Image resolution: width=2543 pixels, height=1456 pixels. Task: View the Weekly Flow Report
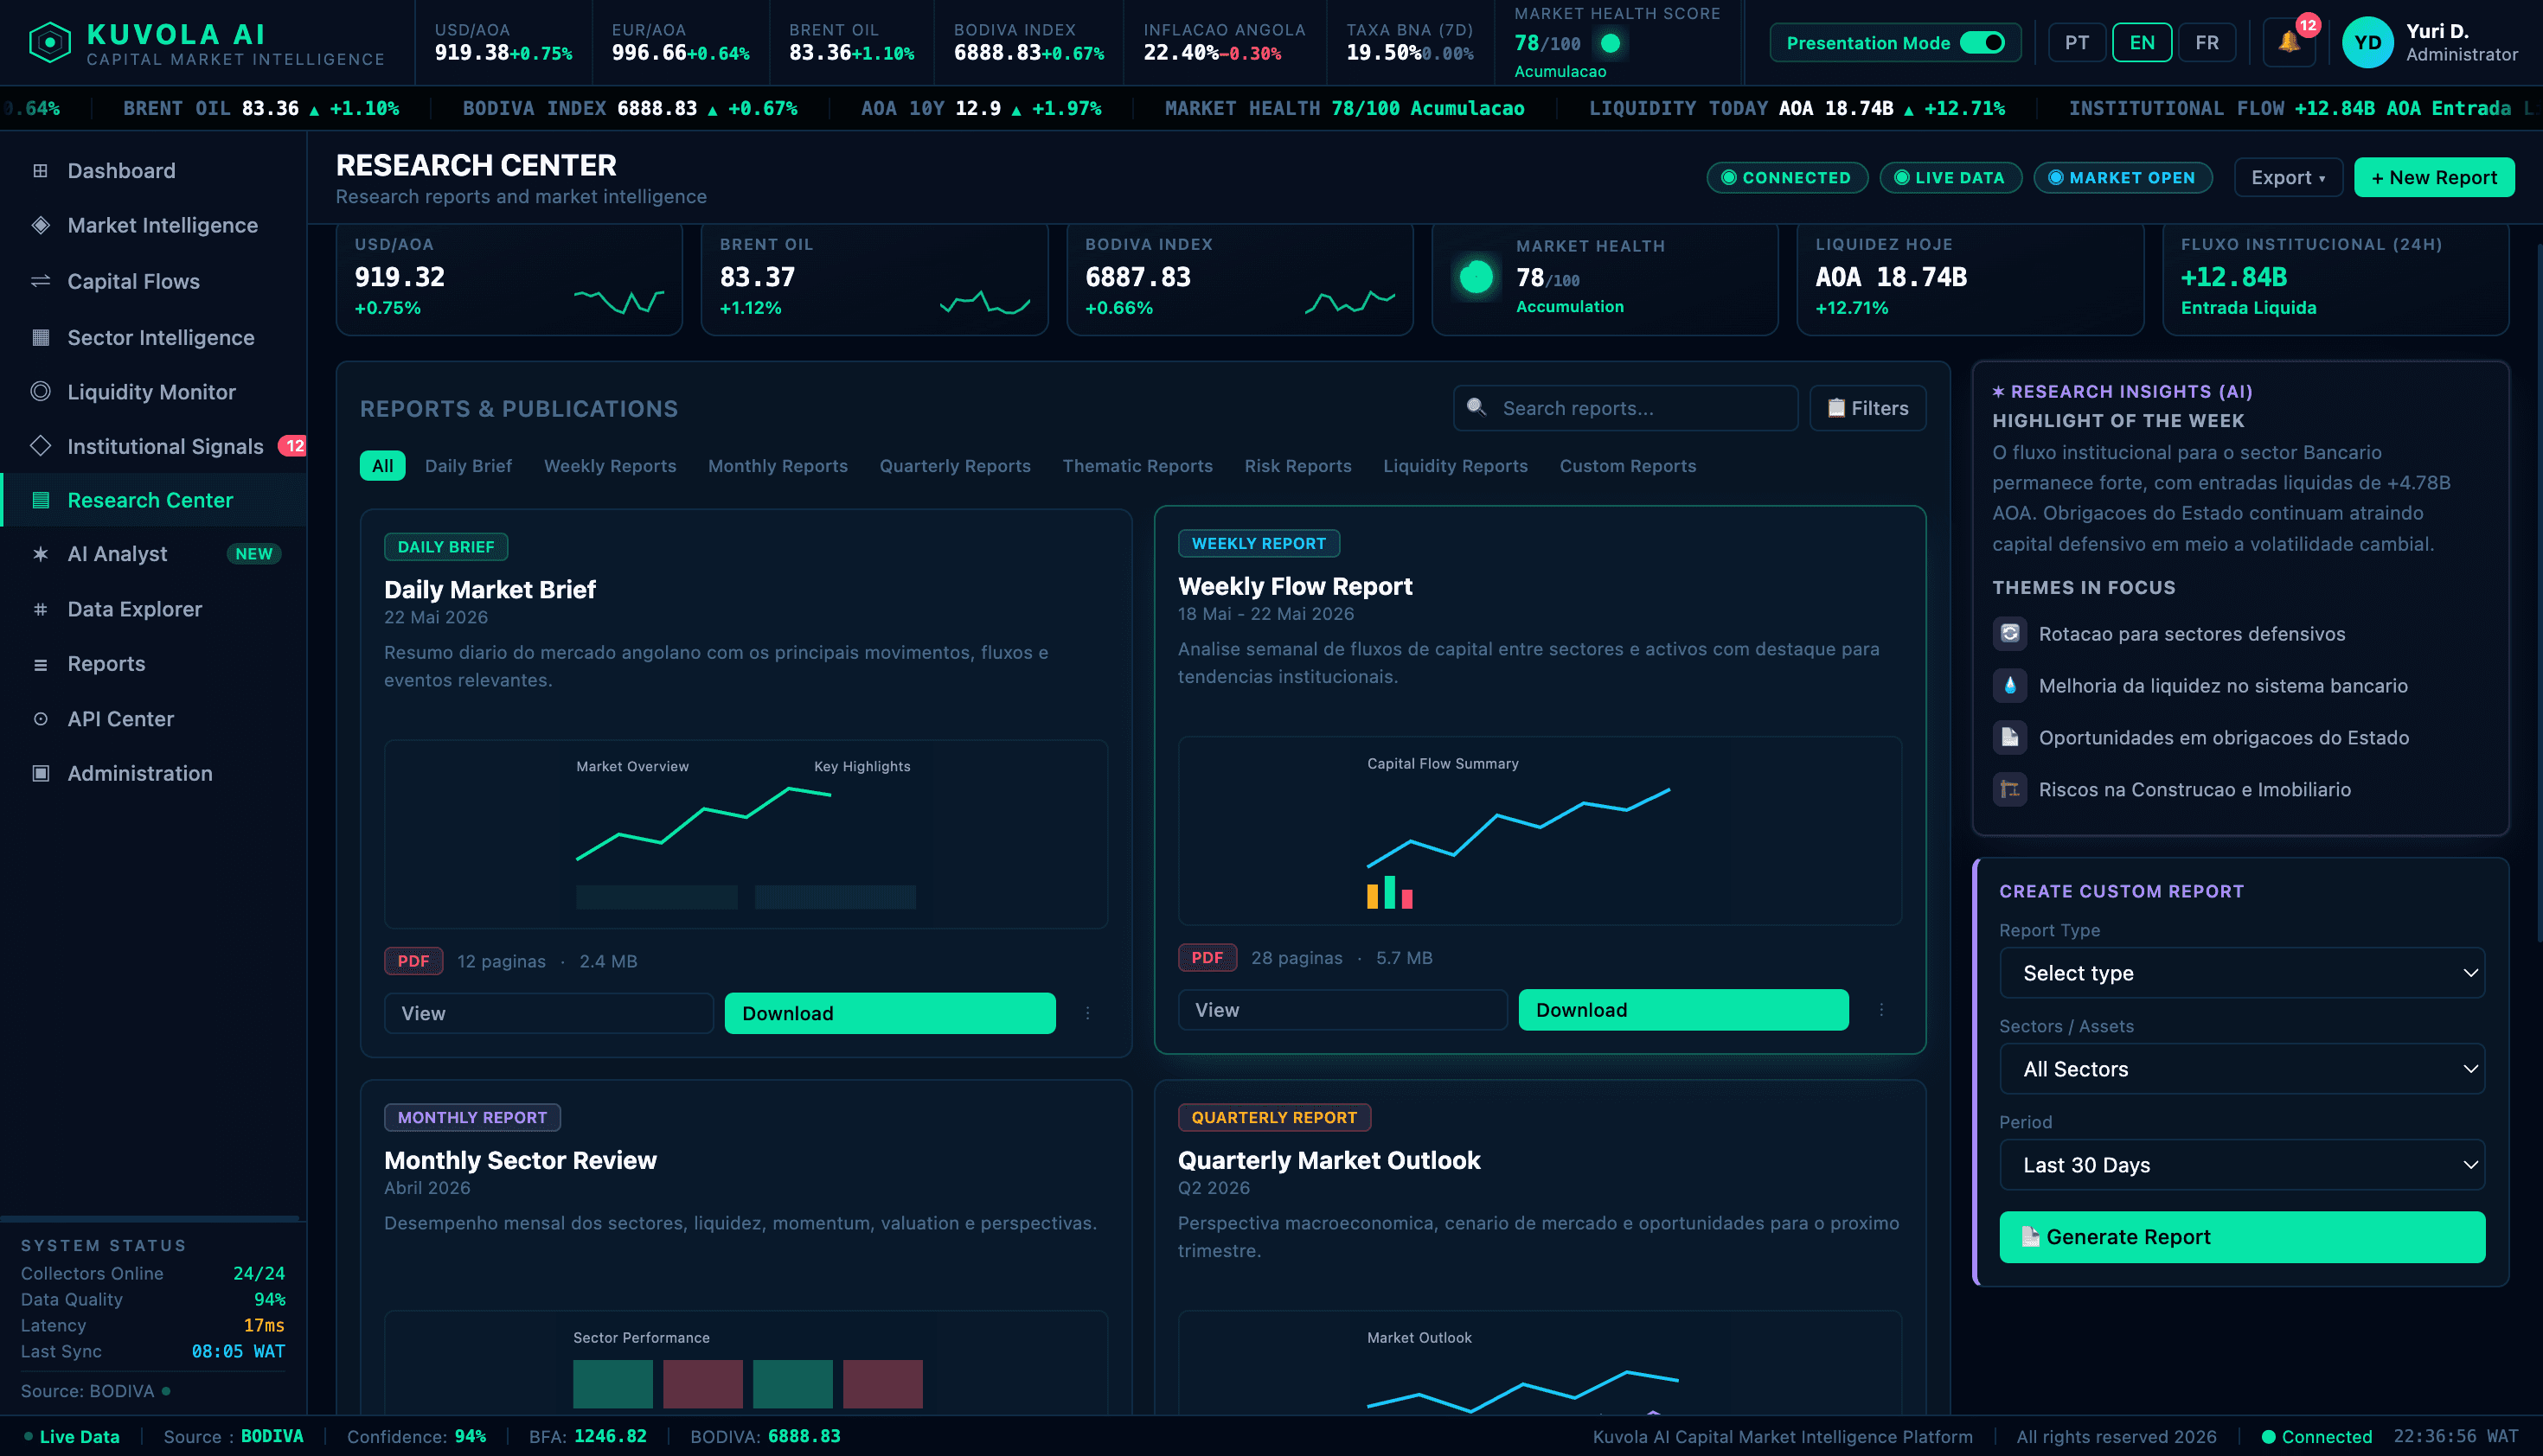(1342, 1010)
